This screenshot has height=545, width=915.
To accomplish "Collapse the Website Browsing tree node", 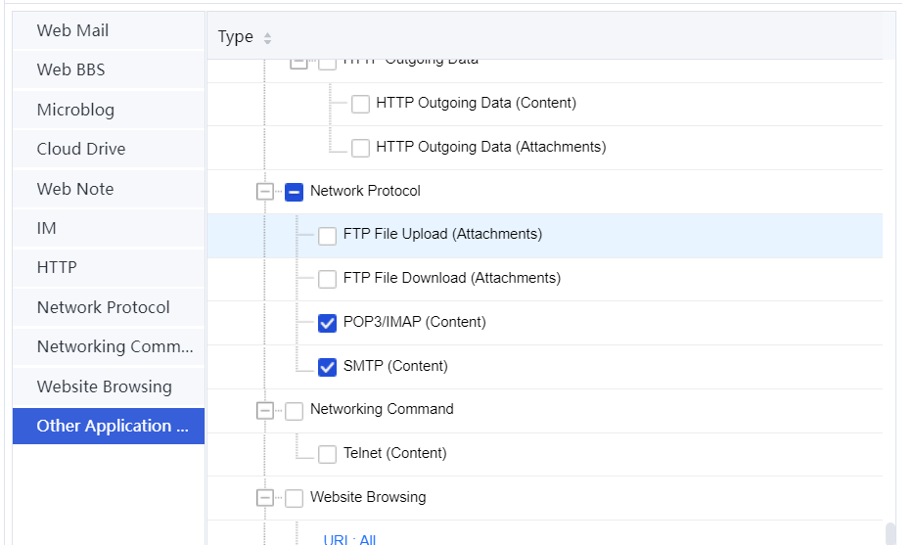I will [x=265, y=498].
